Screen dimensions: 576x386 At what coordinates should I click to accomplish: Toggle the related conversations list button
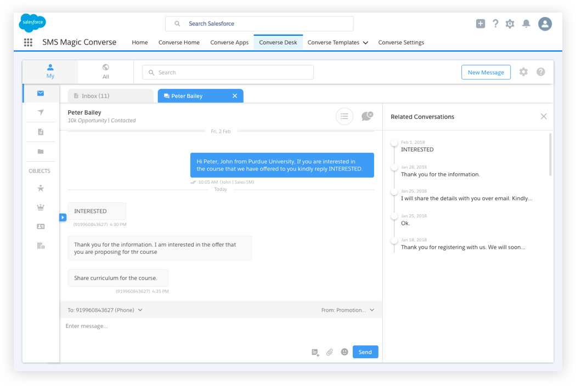345,116
